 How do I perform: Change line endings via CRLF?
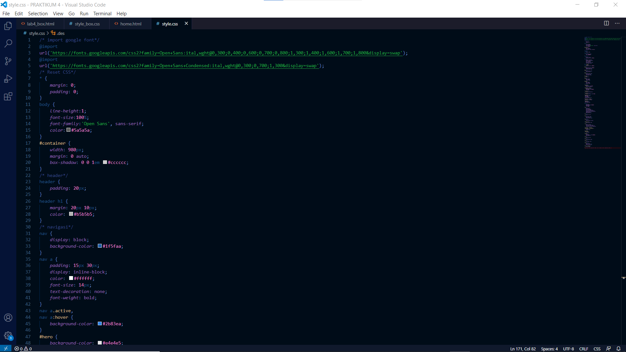tap(584, 349)
